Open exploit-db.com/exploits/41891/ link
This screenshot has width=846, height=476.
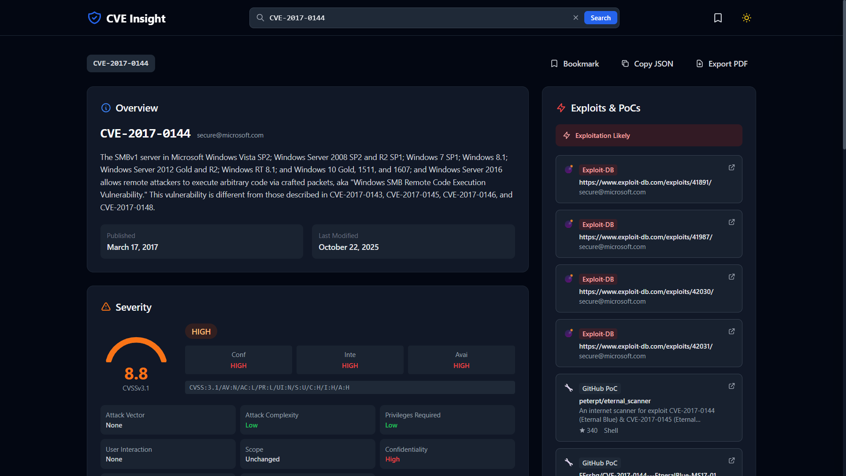coord(645,182)
